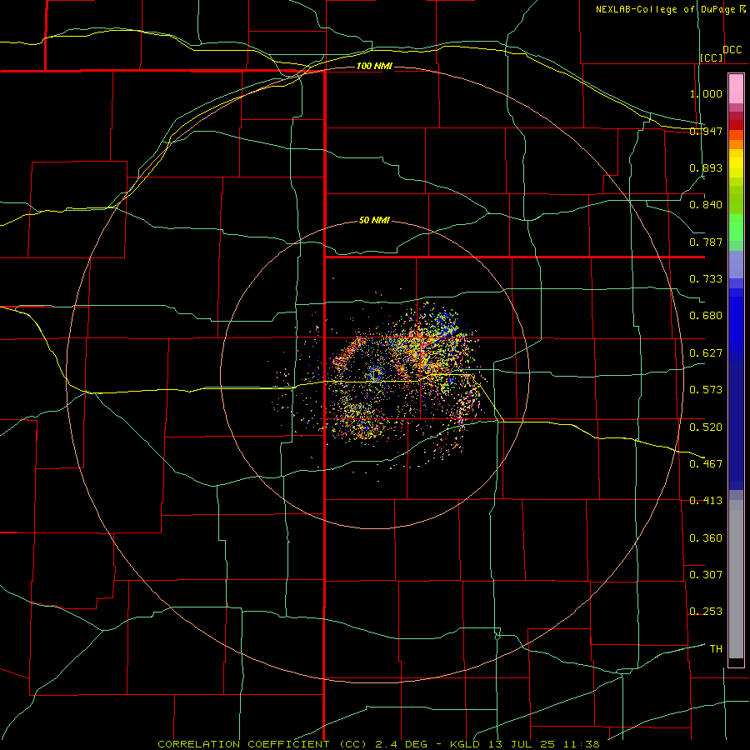Pick the pink color band near 1.000

point(736,89)
